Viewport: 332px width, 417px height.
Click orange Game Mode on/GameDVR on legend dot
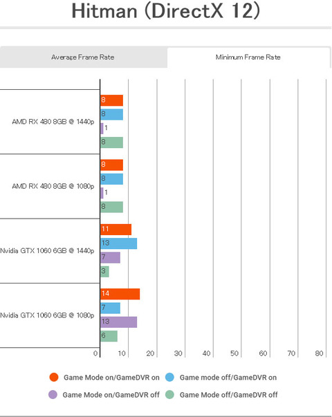pos(54,377)
